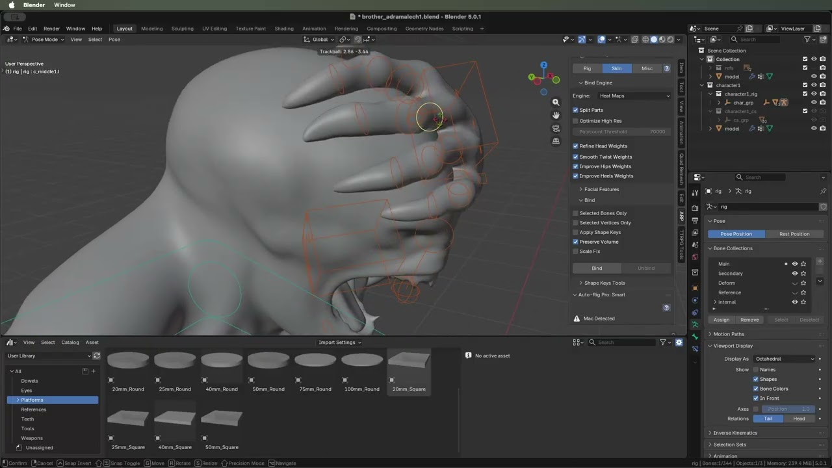
Task: Open World properties tab icon
Action: click(x=695, y=257)
